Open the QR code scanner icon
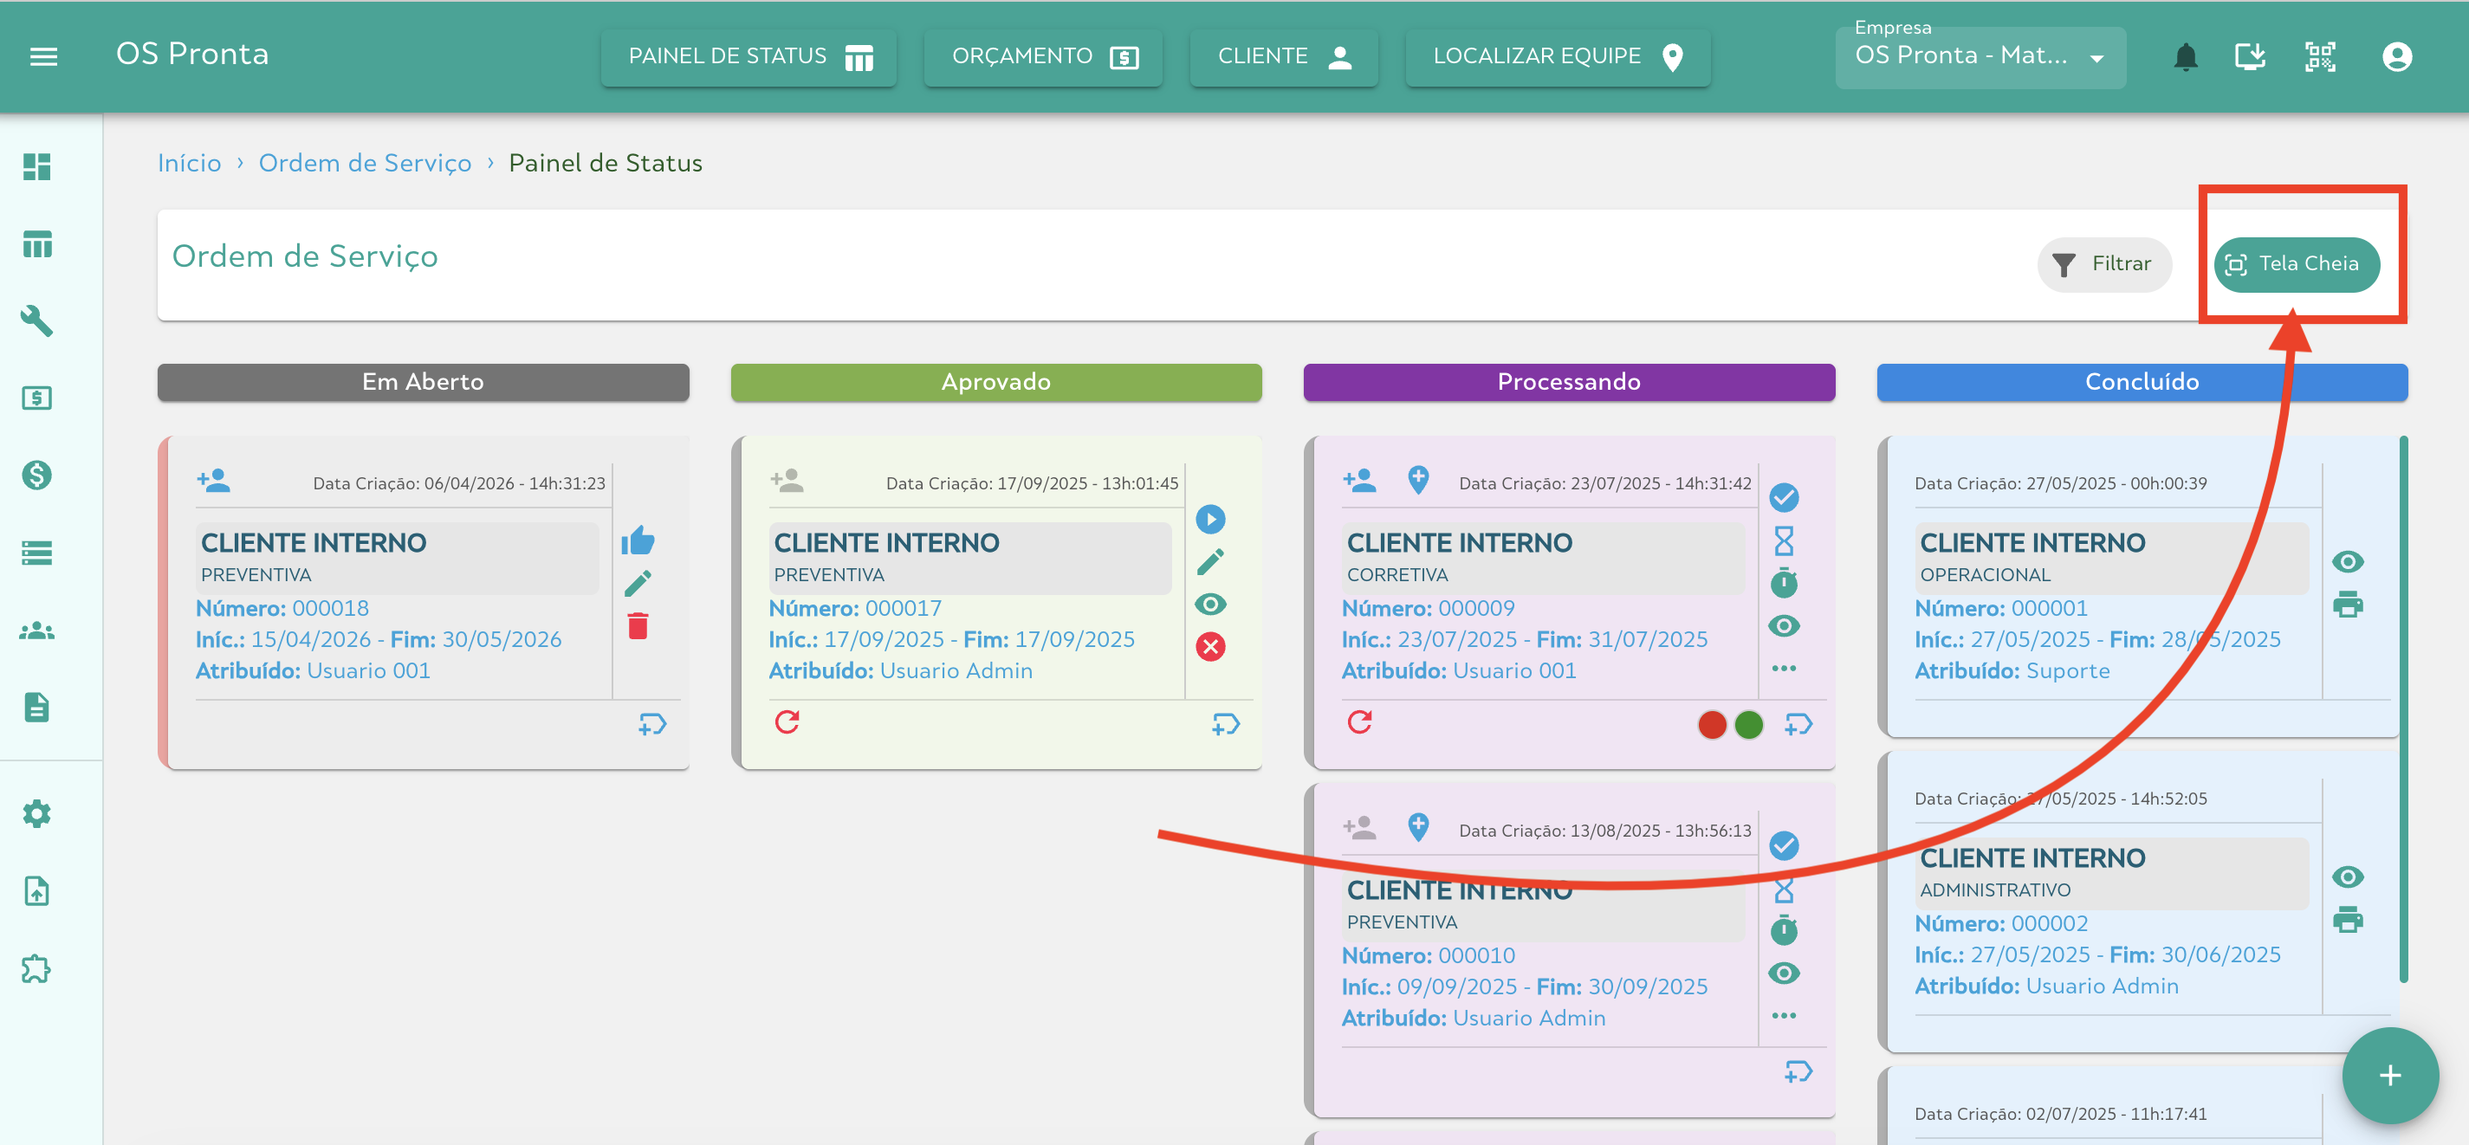This screenshot has width=2469, height=1145. 2319,56
